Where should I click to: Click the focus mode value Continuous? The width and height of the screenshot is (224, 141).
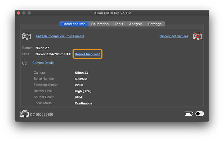pyautogui.click(x=84, y=103)
